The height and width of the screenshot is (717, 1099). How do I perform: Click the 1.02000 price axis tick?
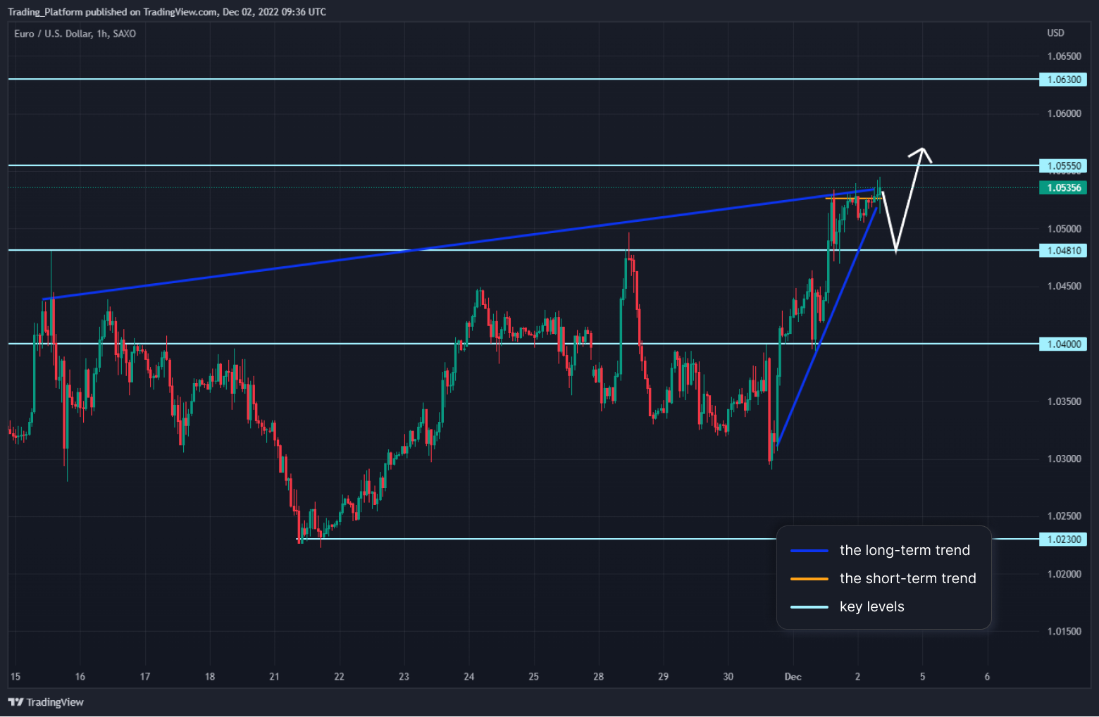click(x=1064, y=574)
